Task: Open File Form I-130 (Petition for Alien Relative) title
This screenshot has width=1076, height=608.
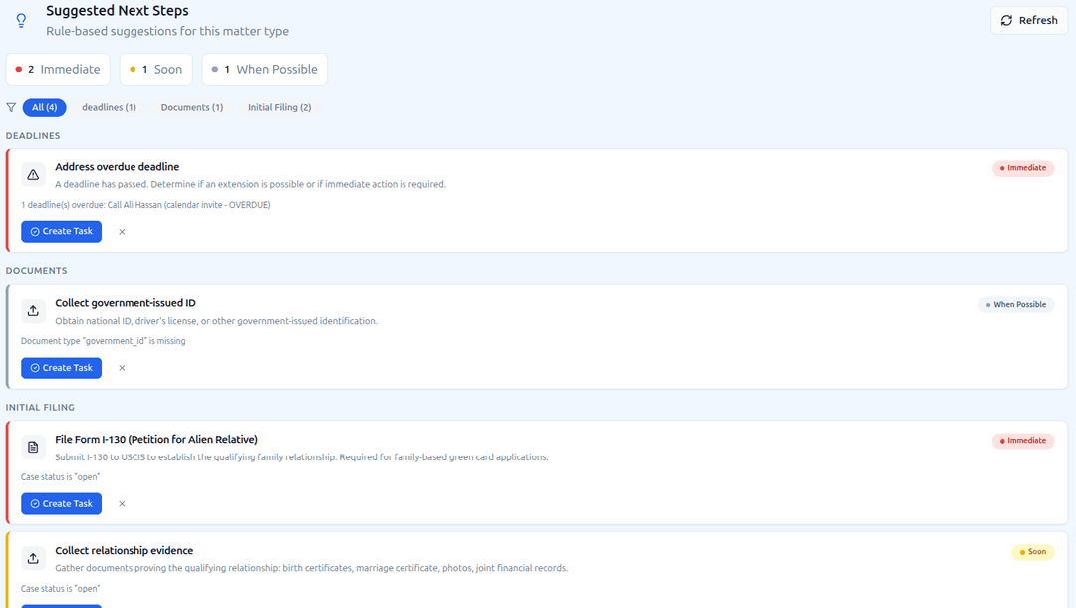Action: (x=156, y=440)
